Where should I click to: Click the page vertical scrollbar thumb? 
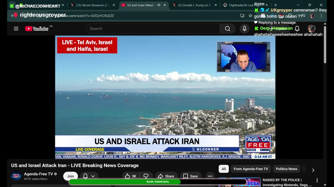pos(325,44)
